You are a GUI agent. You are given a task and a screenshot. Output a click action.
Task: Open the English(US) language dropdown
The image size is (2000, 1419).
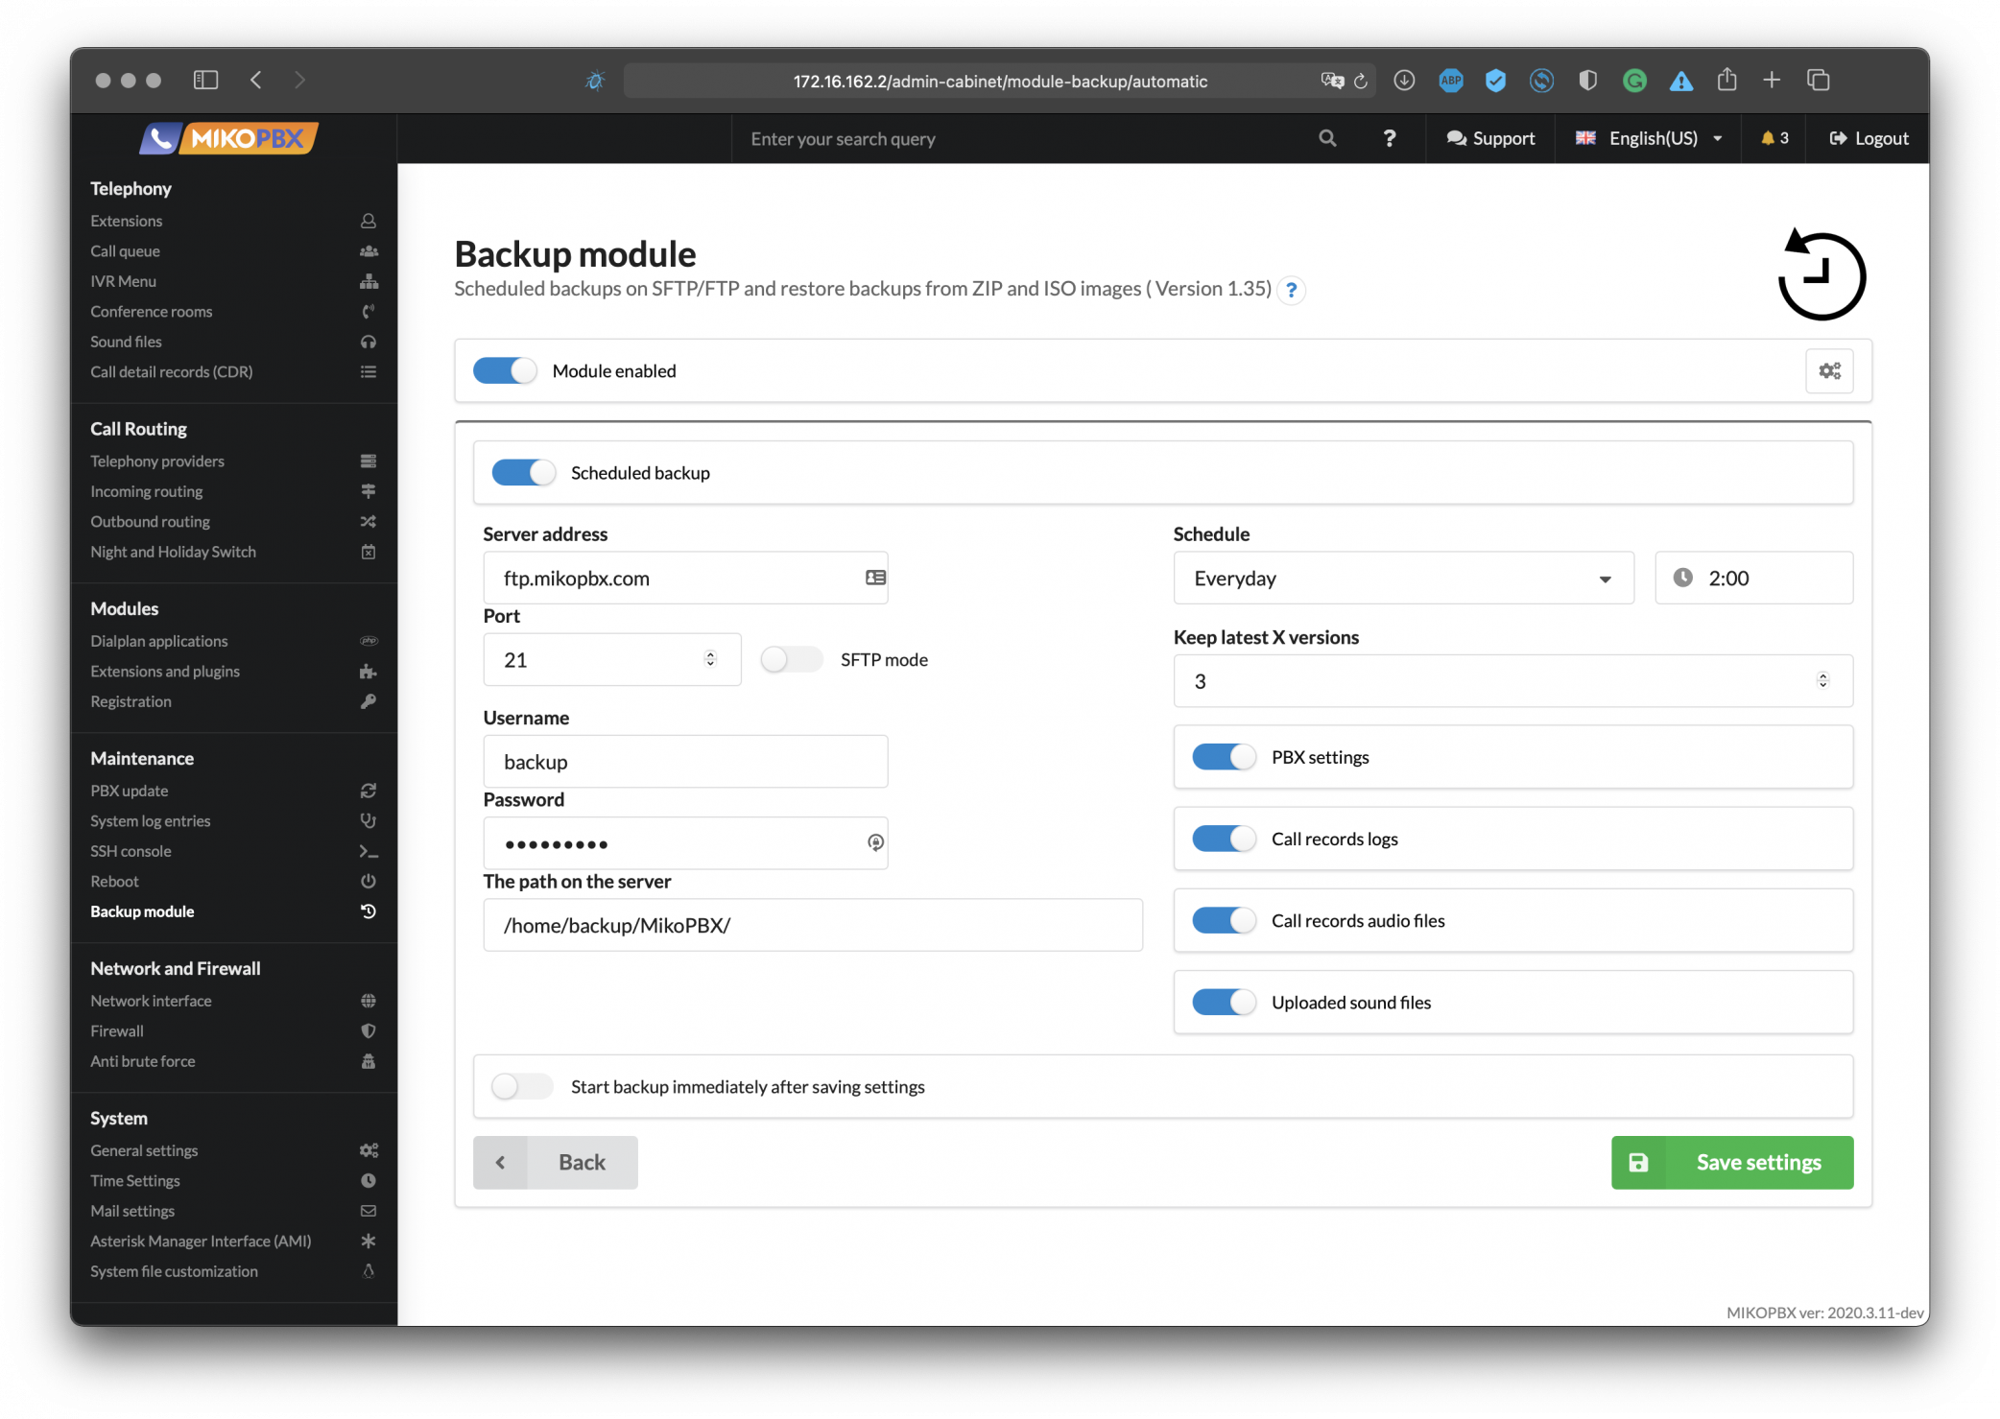[1647, 138]
